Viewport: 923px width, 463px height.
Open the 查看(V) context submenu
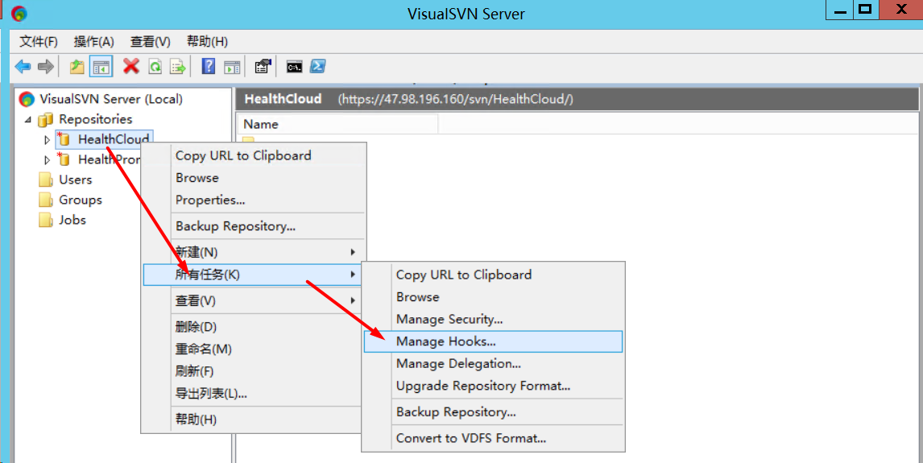[253, 300]
